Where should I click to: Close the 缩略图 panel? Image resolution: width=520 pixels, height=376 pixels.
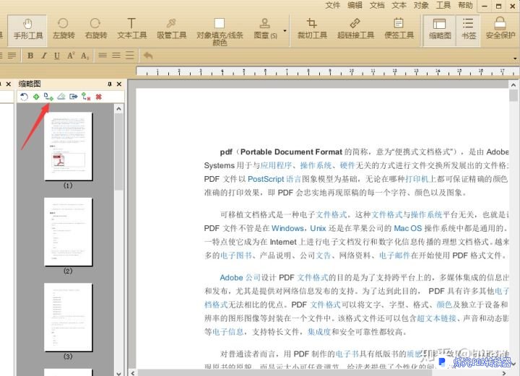pyautogui.click(x=119, y=84)
